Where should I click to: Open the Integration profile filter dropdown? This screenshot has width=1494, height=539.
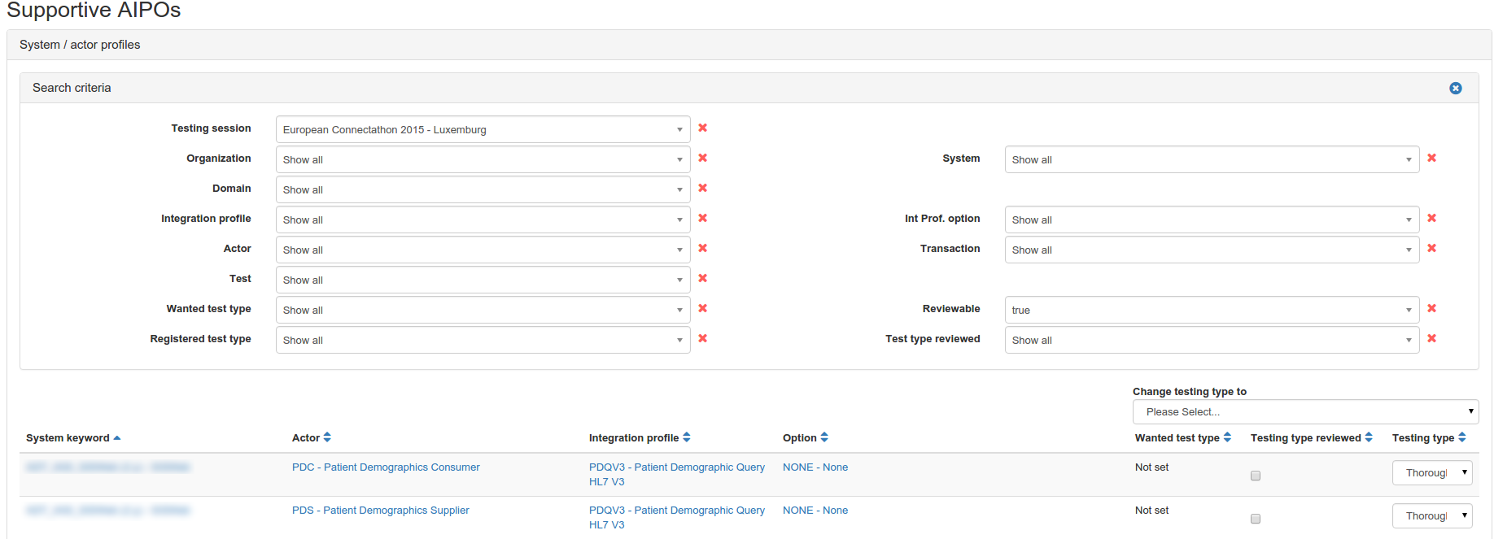pyautogui.click(x=483, y=220)
